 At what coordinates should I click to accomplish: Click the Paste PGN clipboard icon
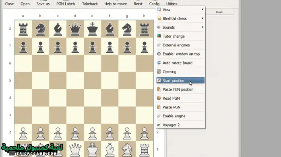click(x=159, y=107)
